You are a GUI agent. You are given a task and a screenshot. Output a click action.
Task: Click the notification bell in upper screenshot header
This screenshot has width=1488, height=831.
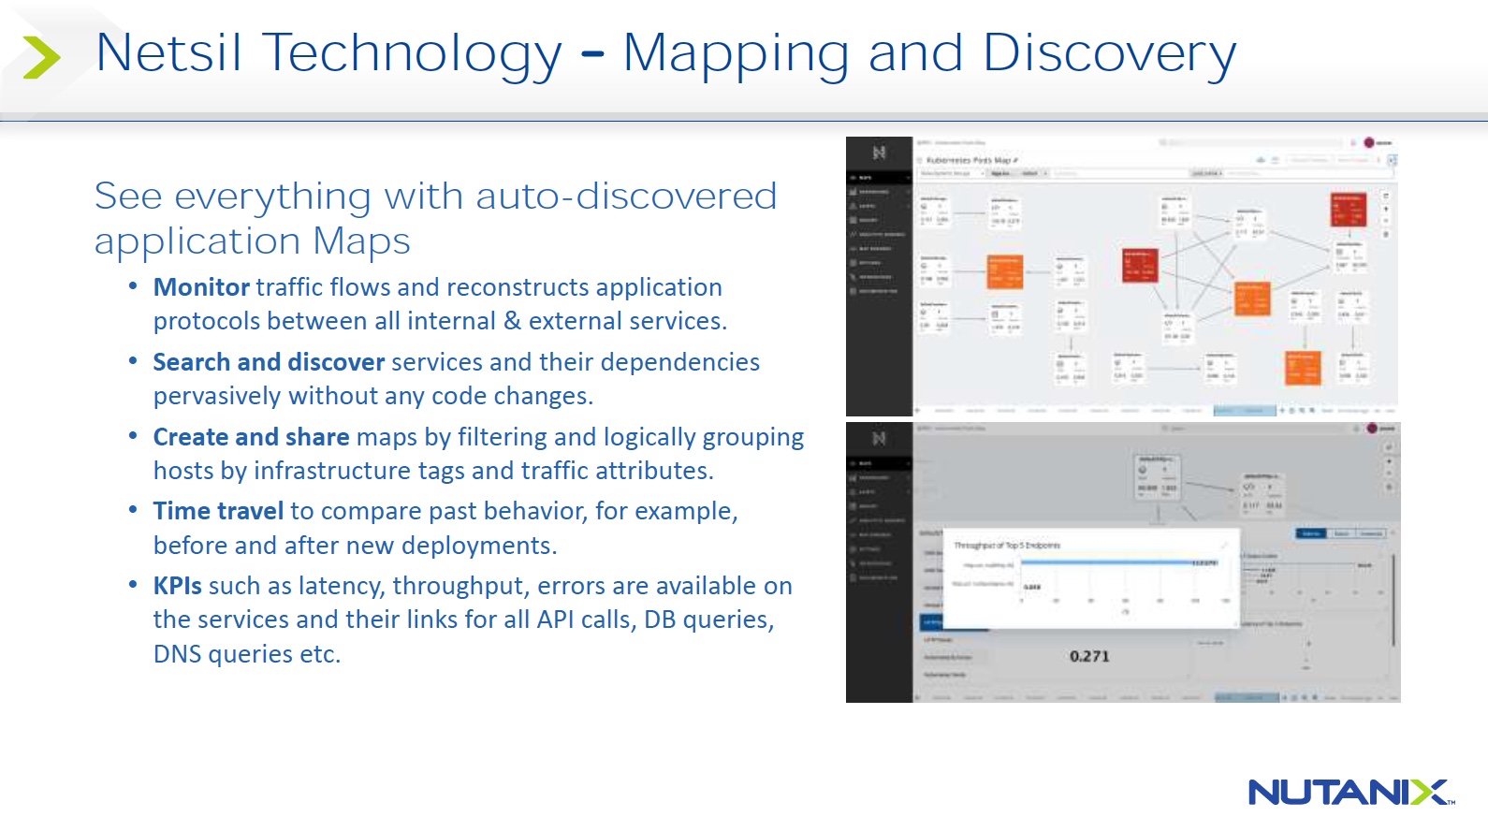point(1353,143)
